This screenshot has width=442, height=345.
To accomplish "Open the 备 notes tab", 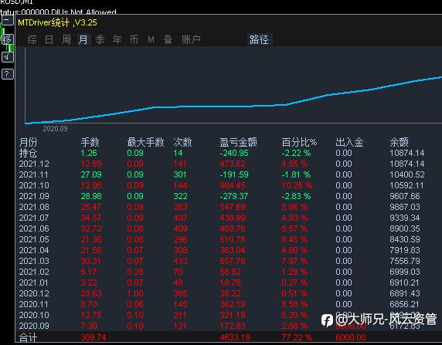I will click(x=168, y=39).
